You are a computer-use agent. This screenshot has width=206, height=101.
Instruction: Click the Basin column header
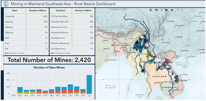click(x=15, y=10)
